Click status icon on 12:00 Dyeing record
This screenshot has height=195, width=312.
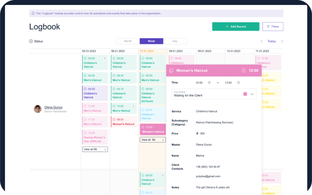(x=85, y=133)
